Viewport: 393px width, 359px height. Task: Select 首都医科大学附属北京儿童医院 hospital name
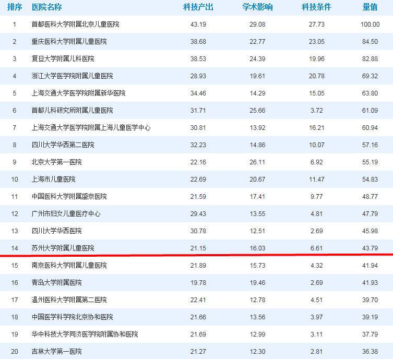(76, 25)
